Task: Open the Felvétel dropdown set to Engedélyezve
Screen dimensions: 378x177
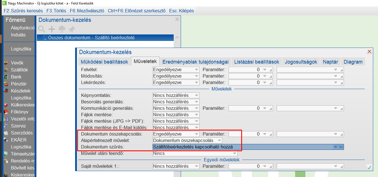Action: tap(176, 69)
